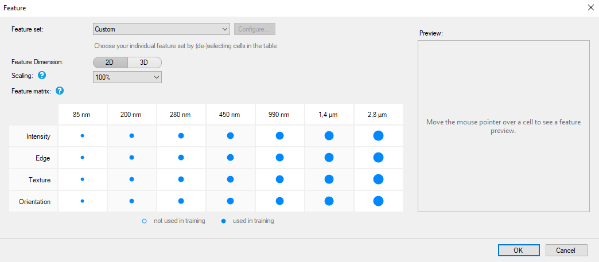The height and width of the screenshot is (262, 599).
Task: Toggle the Orientation feature at 990 nm
Action: [279, 201]
